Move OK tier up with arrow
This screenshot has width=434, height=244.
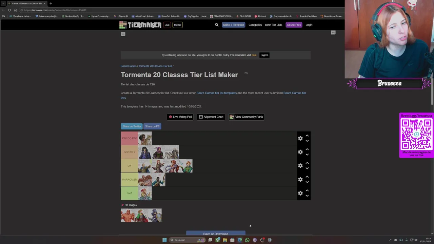tap(307, 163)
